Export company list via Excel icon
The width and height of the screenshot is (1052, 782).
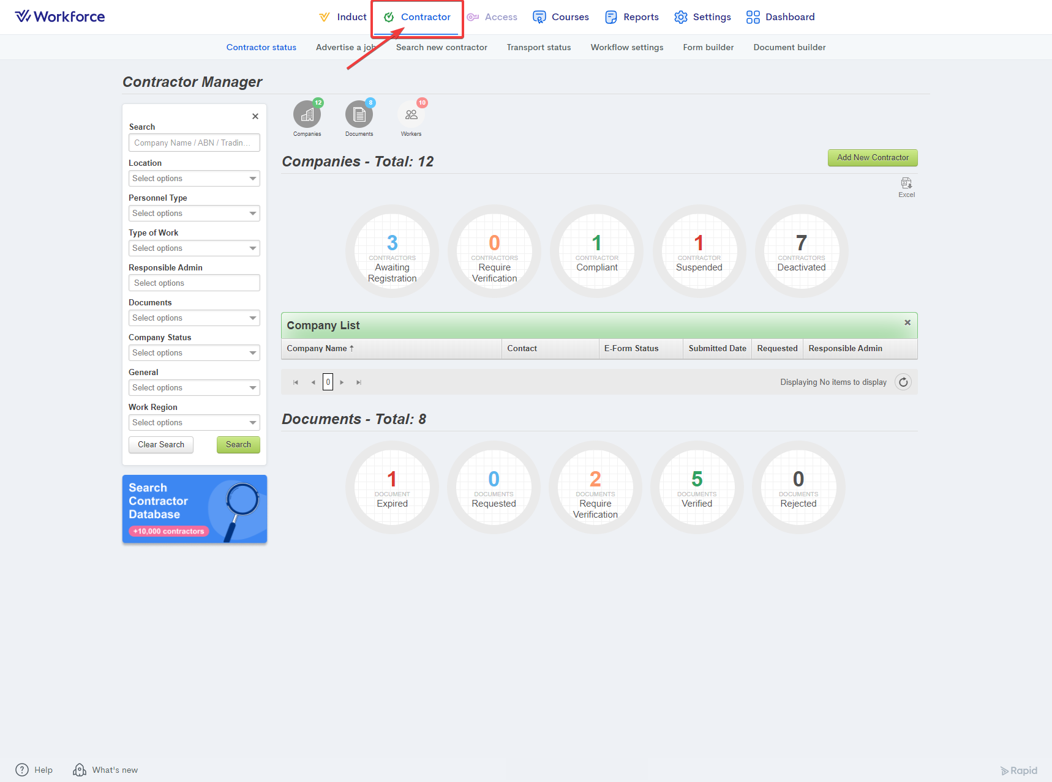pyautogui.click(x=906, y=184)
